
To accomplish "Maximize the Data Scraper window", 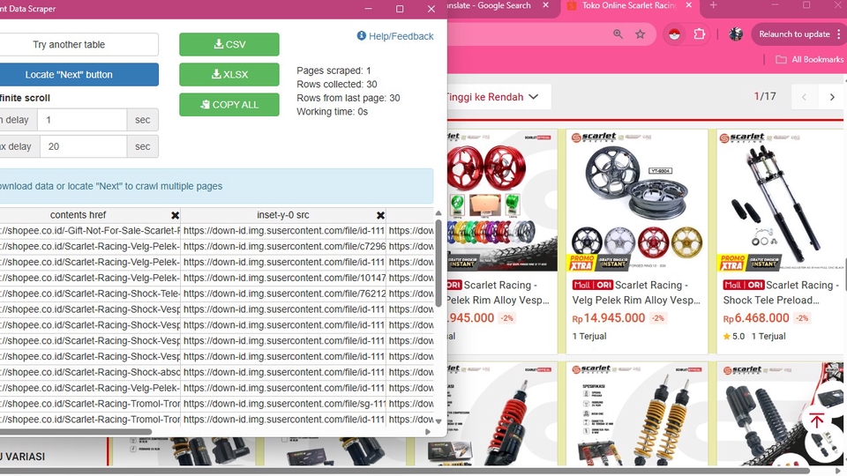I will click(400, 9).
